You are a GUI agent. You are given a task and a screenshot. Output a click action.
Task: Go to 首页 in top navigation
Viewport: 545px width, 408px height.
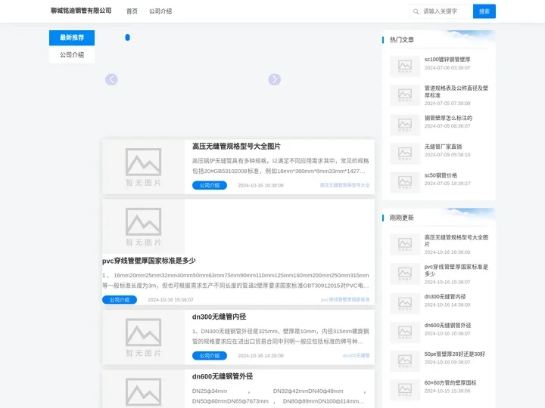(132, 11)
